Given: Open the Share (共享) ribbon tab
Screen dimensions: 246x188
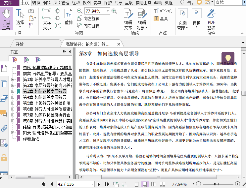Looking at the screenshot, I should pos(119,3).
